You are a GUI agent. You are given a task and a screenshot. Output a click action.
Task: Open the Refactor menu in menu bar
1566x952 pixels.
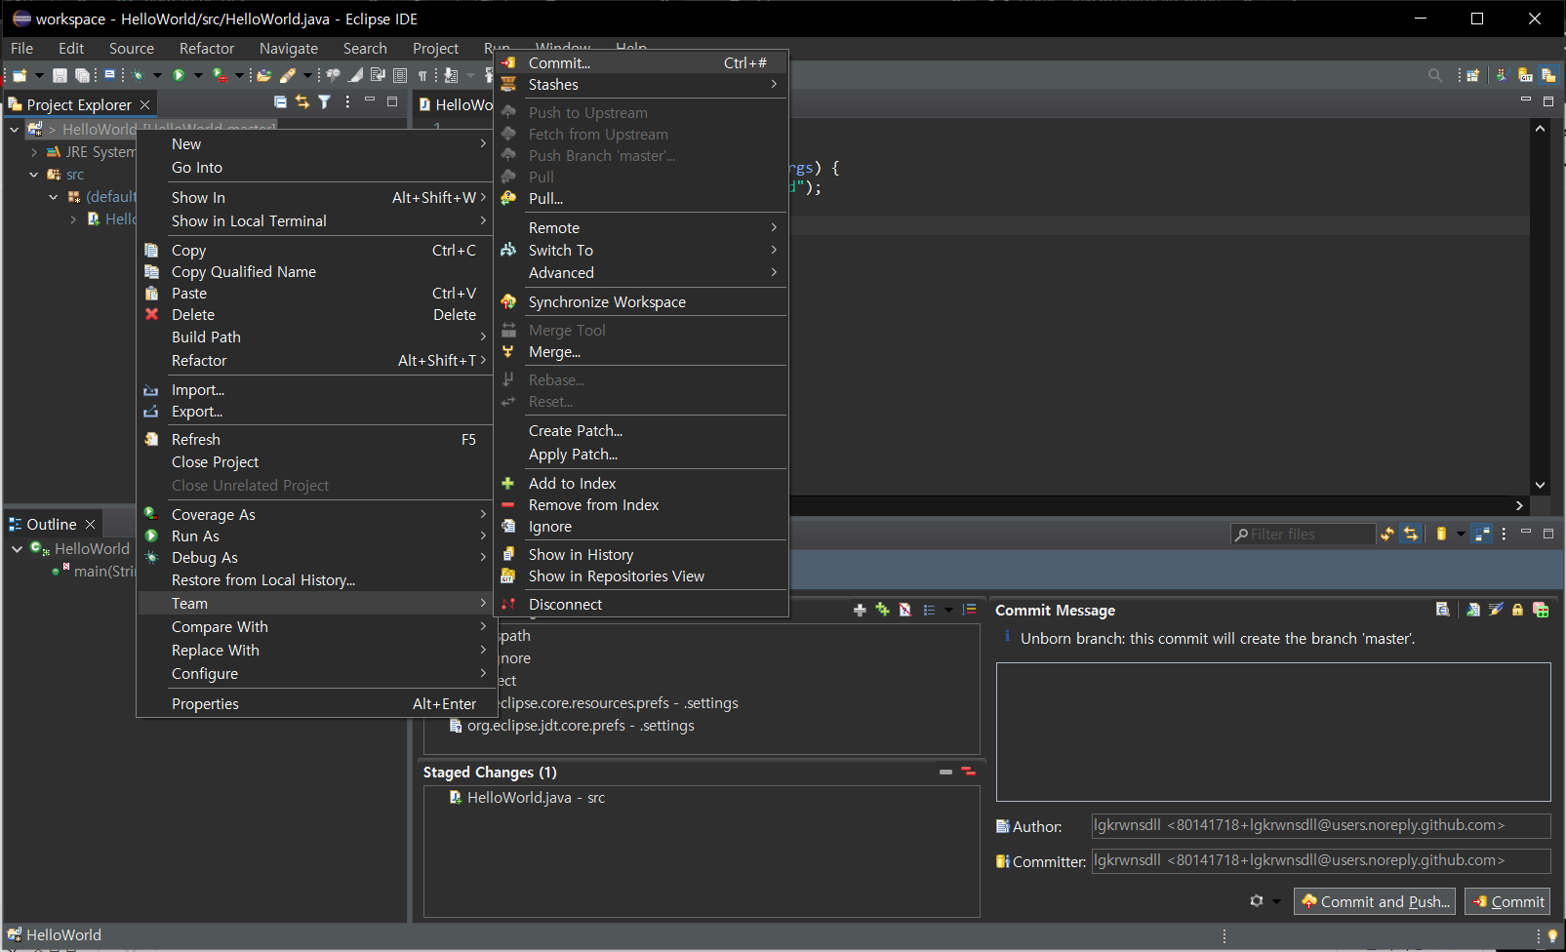click(207, 48)
